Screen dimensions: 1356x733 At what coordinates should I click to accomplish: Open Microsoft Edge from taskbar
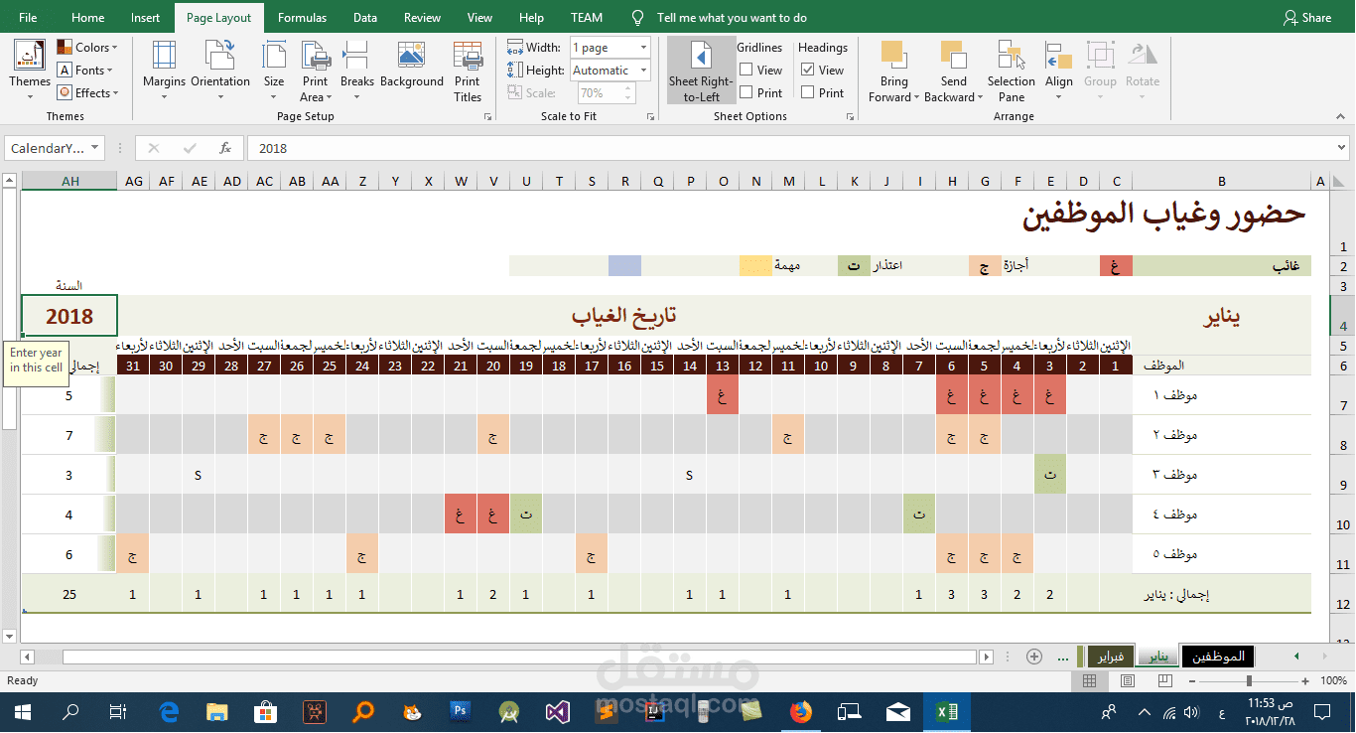pos(169,711)
